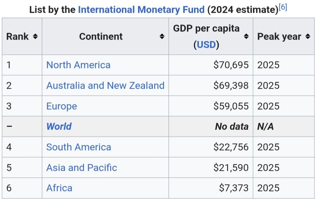Click the No data cell in World row

coord(232,126)
